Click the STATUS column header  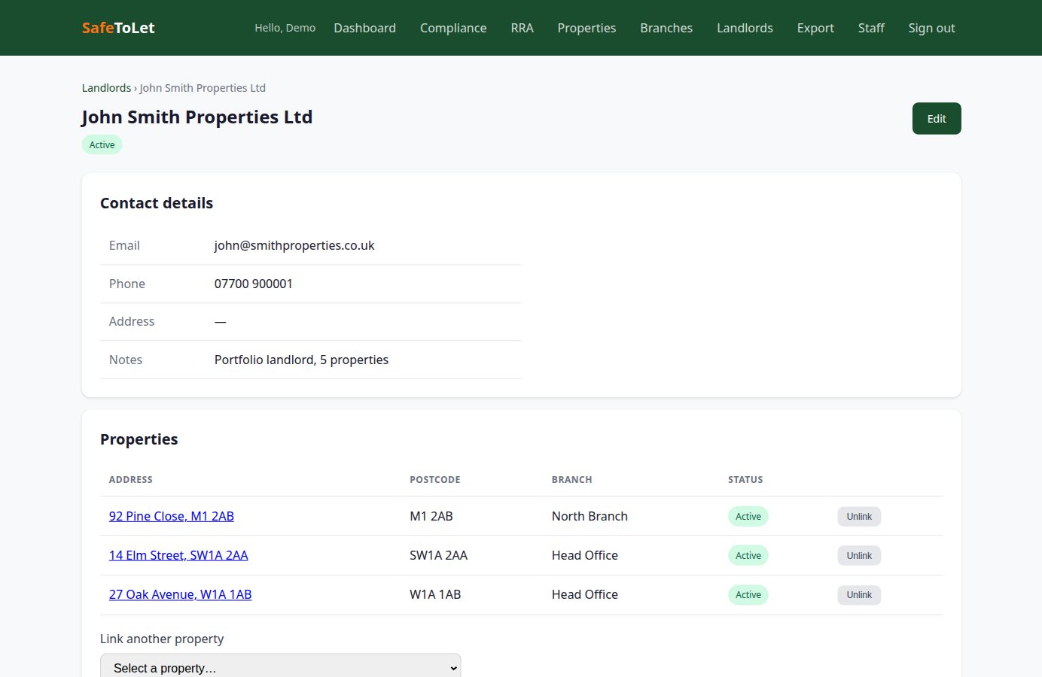pyautogui.click(x=745, y=479)
